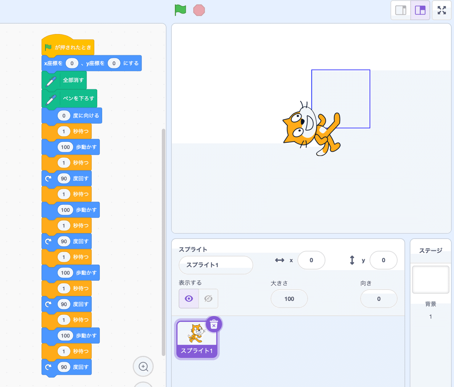
Task: Select the stage backdrop thumbnail
Action: click(x=431, y=280)
